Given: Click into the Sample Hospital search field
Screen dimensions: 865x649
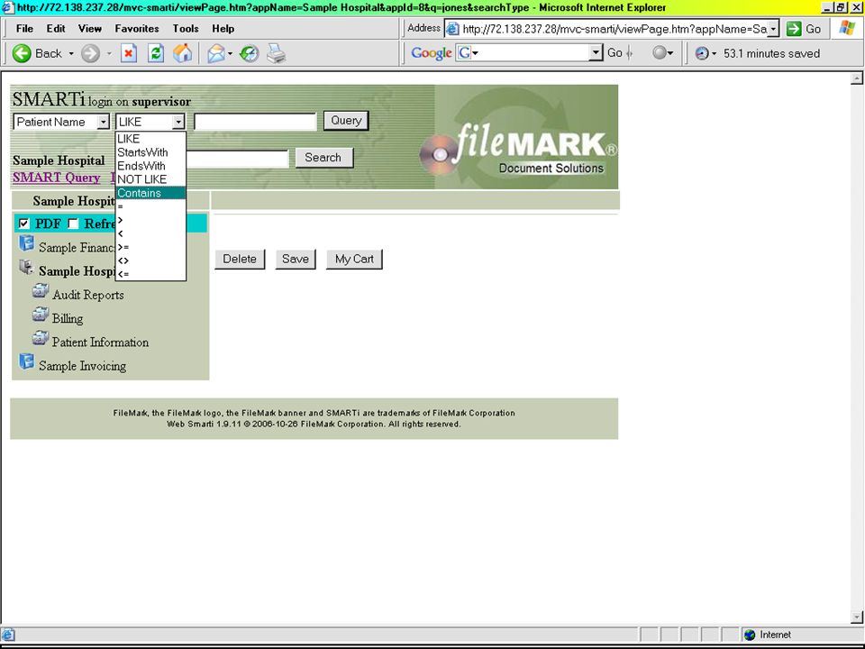Looking at the screenshot, I should click(237, 159).
